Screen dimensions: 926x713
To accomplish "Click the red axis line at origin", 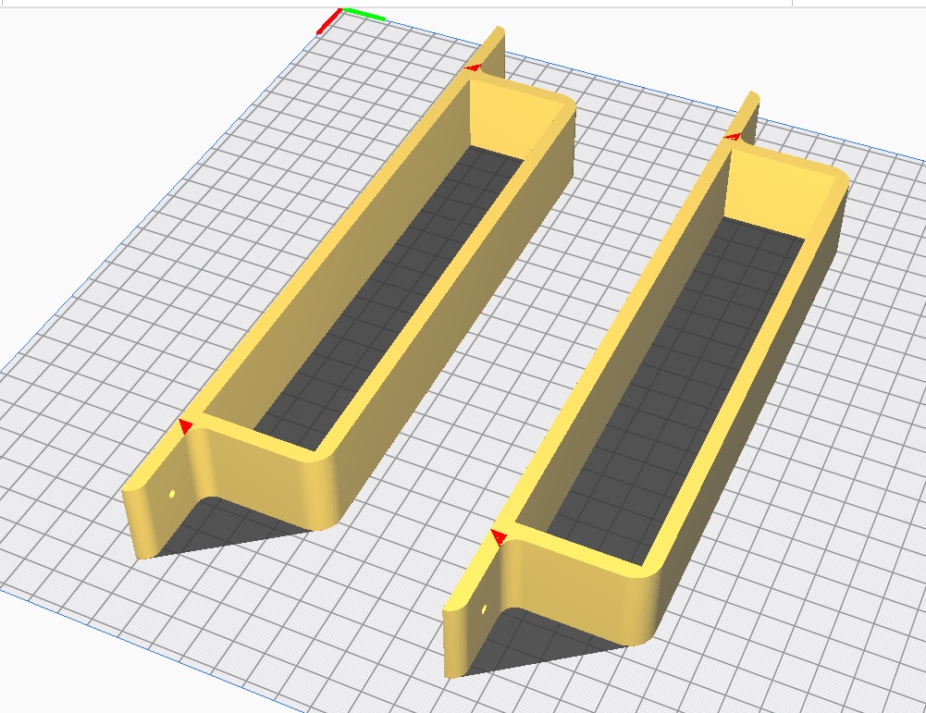I will (x=327, y=24).
